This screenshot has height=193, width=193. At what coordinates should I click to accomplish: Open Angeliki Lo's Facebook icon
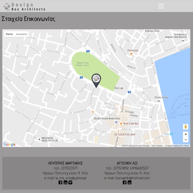point(125,182)
